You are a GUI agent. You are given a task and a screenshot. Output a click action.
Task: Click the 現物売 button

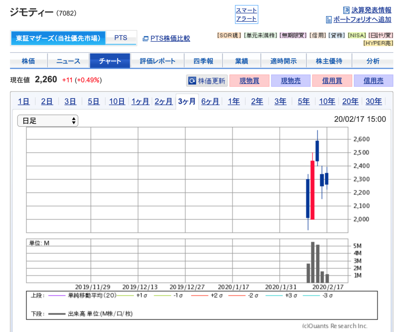tap(291, 81)
